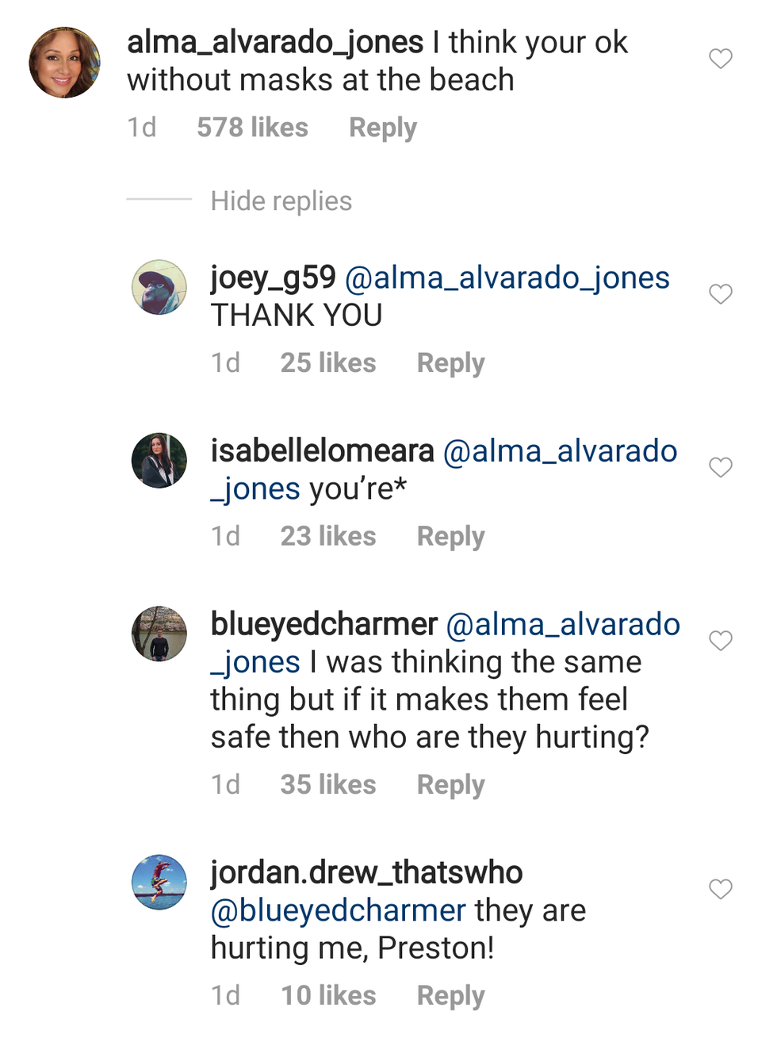Reply to alma_alvarado_jones's comment
The image size is (777, 1038).
(x=382, y=128)
